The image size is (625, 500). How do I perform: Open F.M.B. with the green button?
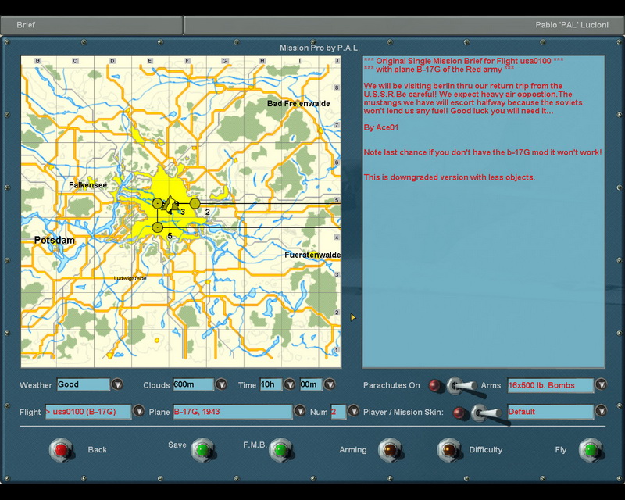[281, 450]
